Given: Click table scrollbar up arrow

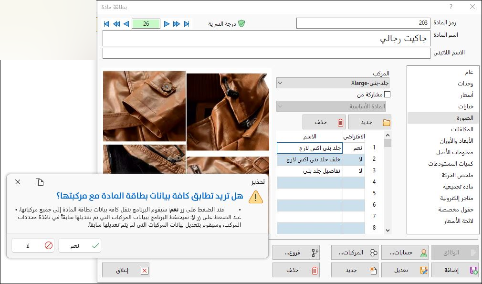Looking at the screenshot, I should [388, 135].
